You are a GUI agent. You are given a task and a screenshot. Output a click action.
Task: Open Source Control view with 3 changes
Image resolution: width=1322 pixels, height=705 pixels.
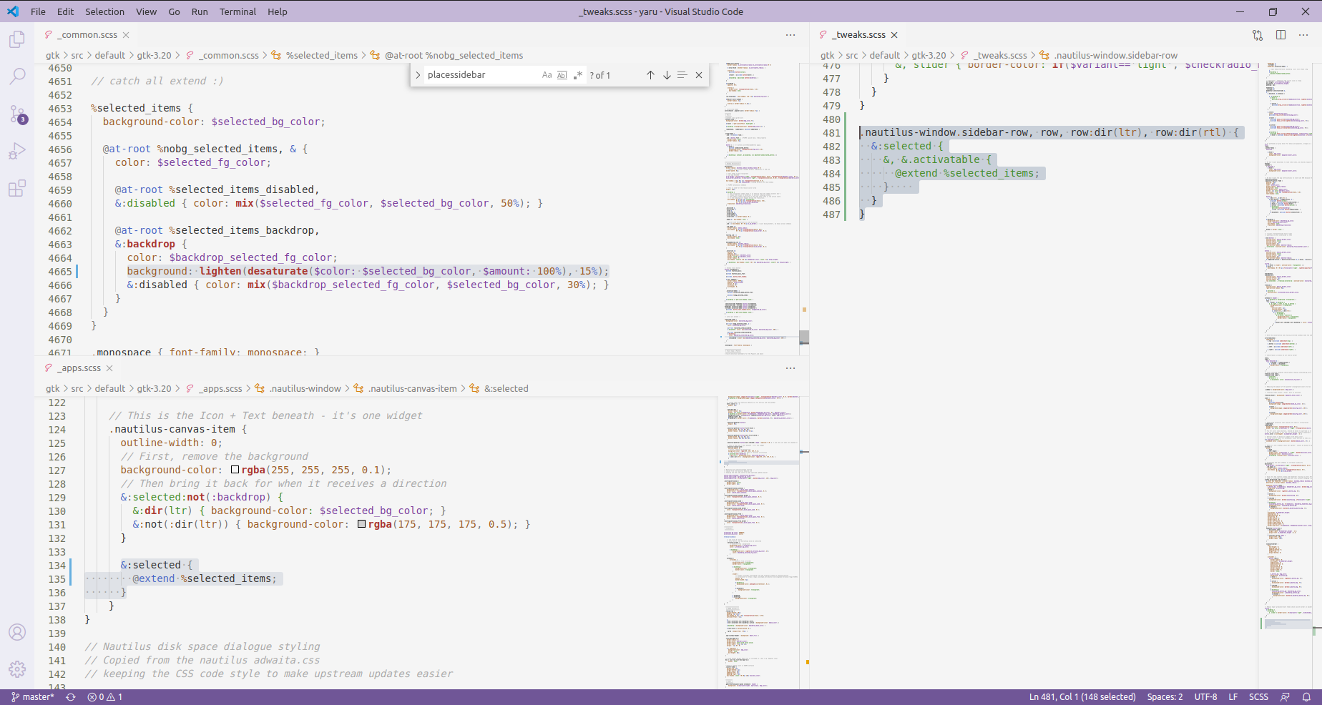pyautogui.click(x=17, y=114)
